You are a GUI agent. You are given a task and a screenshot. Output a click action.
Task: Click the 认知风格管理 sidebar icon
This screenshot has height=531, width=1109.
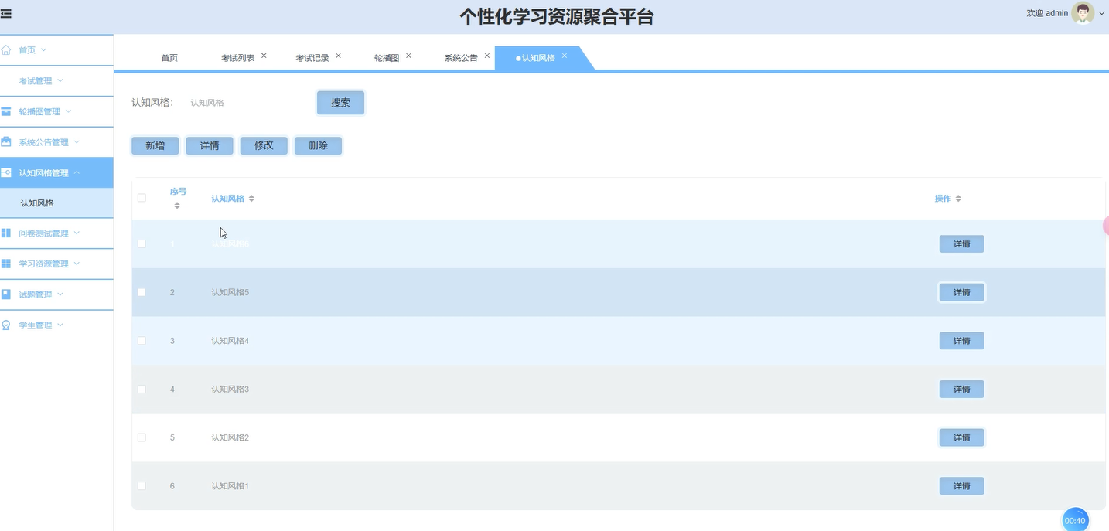click(x=6, y=173)
